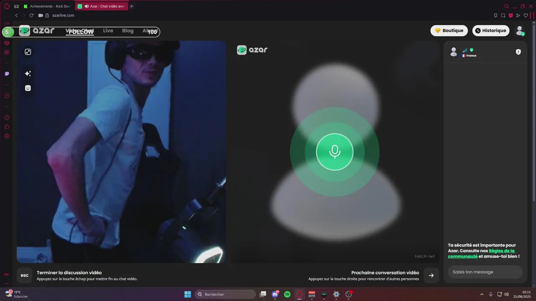
Task: Click the report shield icon in chat panel
Action: click(518, 52)
